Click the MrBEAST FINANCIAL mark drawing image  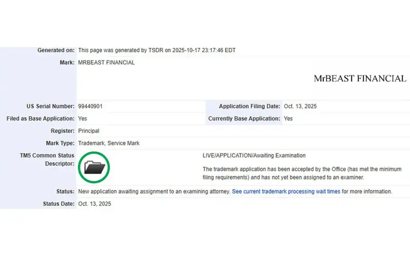pyautogui.click(x=360, y=78)
